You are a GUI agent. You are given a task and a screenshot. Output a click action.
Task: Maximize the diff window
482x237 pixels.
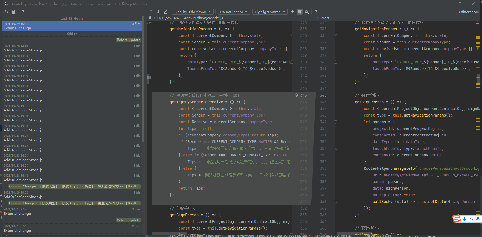coord(460,4)
